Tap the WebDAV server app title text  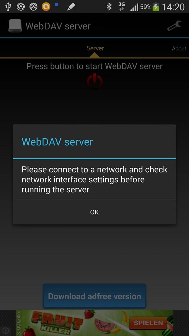click(x=58, y=26)
